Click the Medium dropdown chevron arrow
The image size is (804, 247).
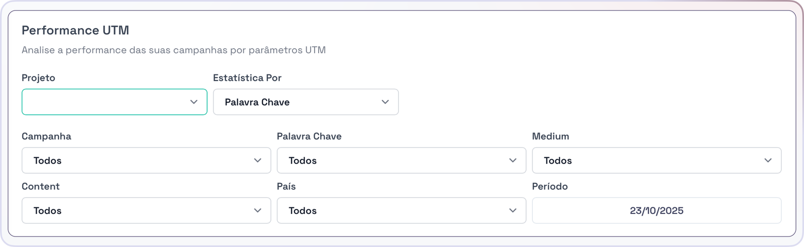pyautogui.click(x=768, y=161)
